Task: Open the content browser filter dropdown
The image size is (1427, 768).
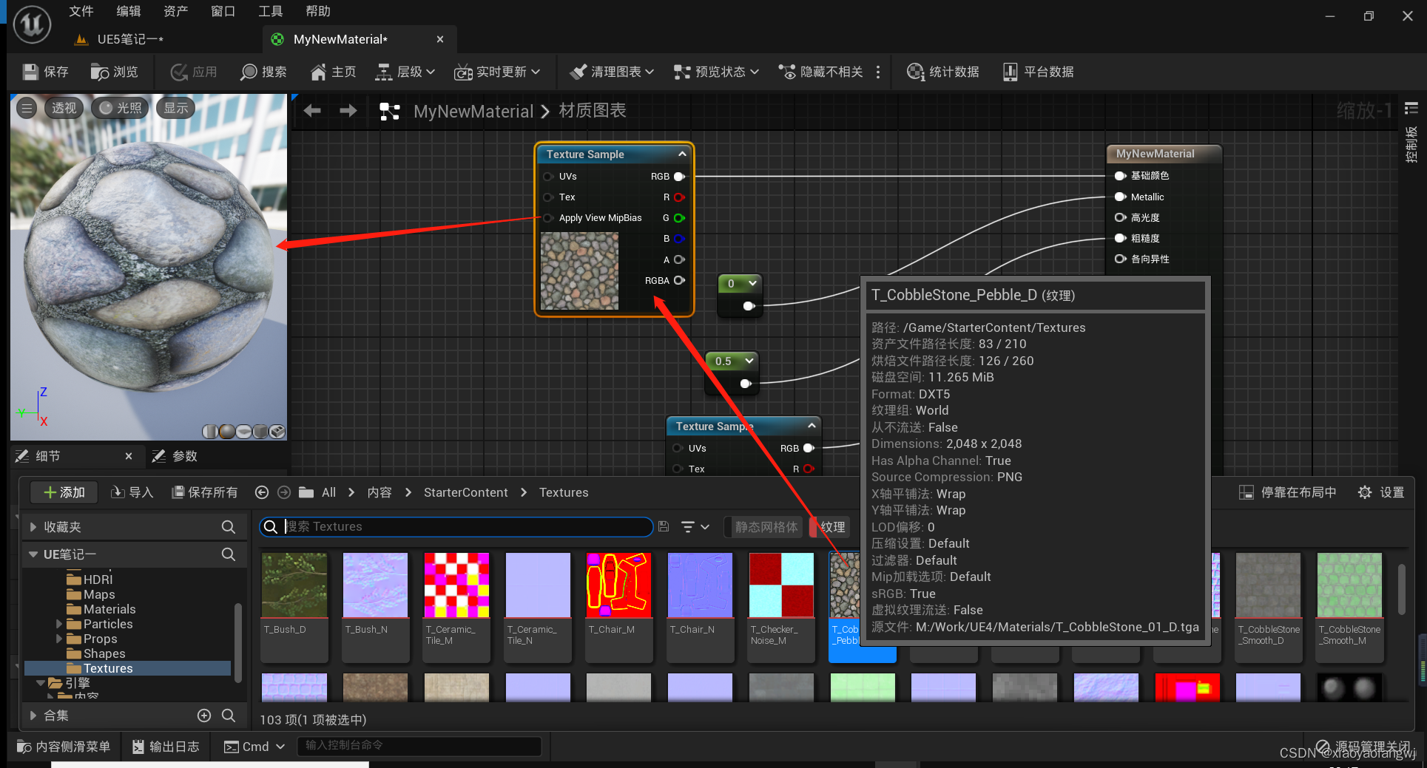Action: point(695,526)
